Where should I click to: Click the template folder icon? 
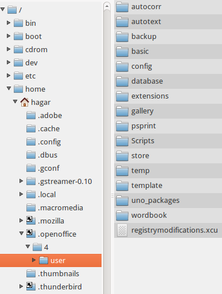click(122, 186)
